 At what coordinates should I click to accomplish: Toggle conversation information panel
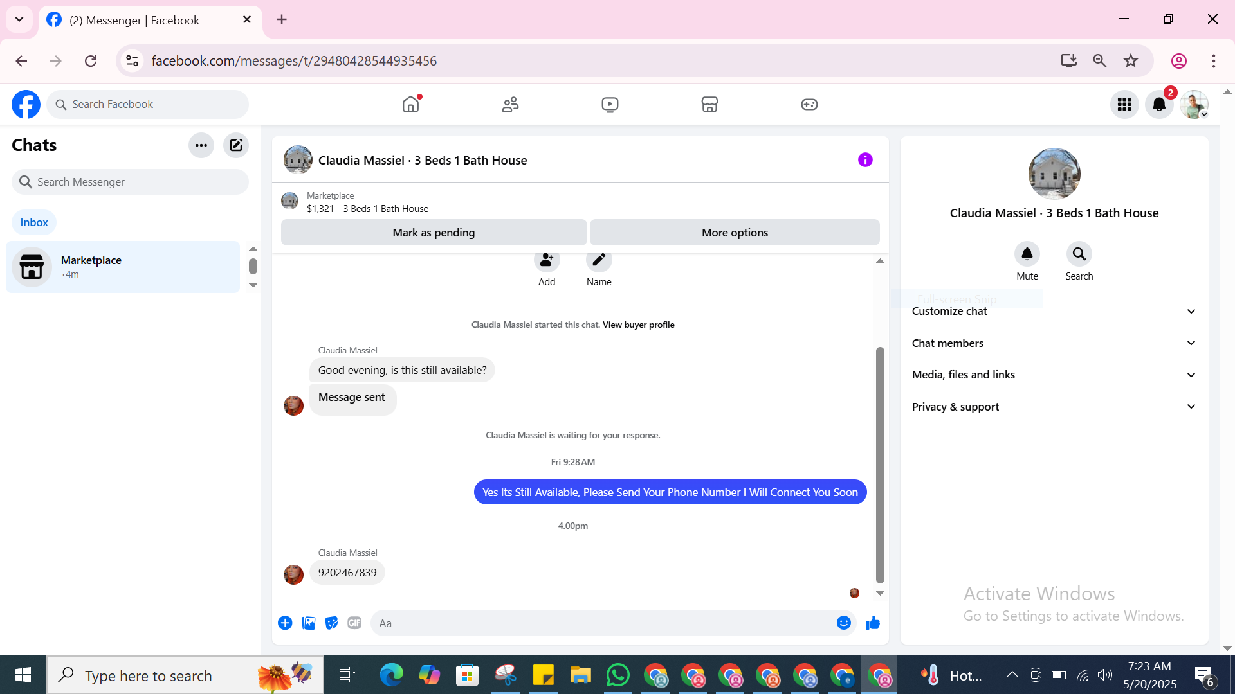tap(865, 160)
